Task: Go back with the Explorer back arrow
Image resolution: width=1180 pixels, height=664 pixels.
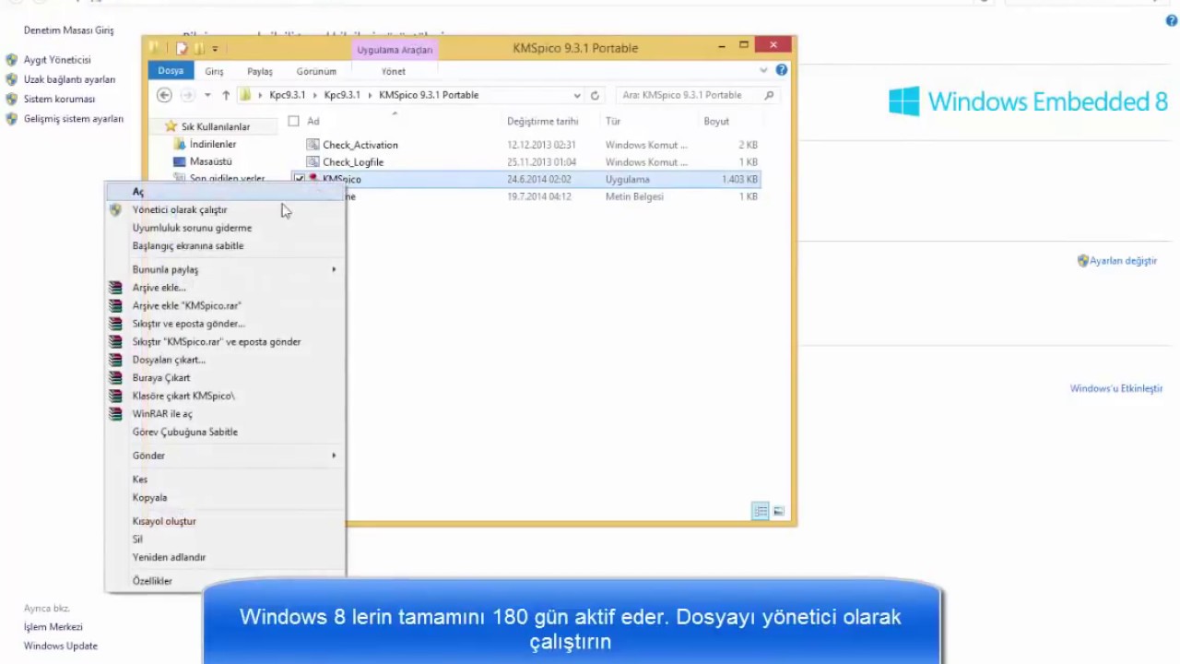Action: [x=164, y=95]
